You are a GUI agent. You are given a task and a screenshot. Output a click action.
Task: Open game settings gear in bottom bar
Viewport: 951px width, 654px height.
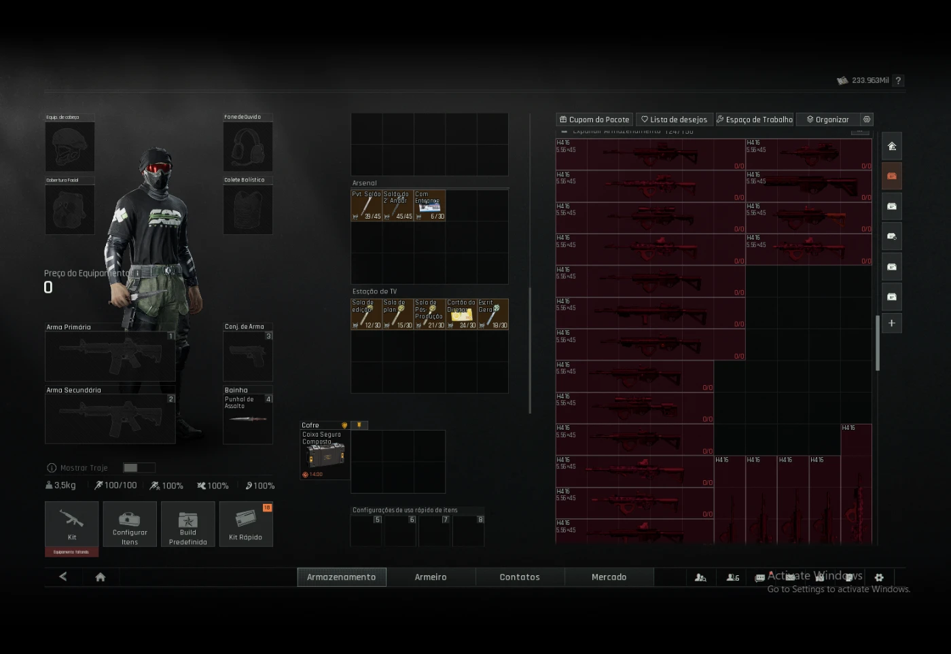[879, 577]
